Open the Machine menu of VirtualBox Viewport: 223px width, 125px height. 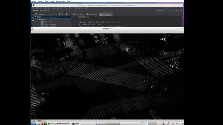(x=40, y=1)
